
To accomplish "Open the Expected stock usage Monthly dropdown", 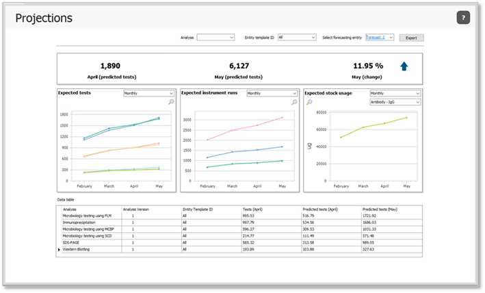I will click(x=395, y=93).
